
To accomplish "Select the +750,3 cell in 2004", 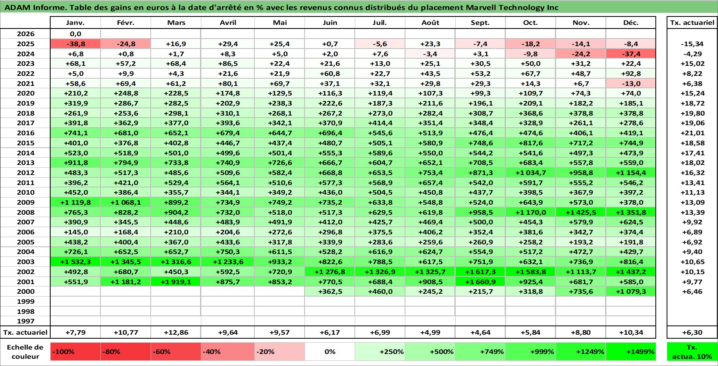I will point(228,252).
